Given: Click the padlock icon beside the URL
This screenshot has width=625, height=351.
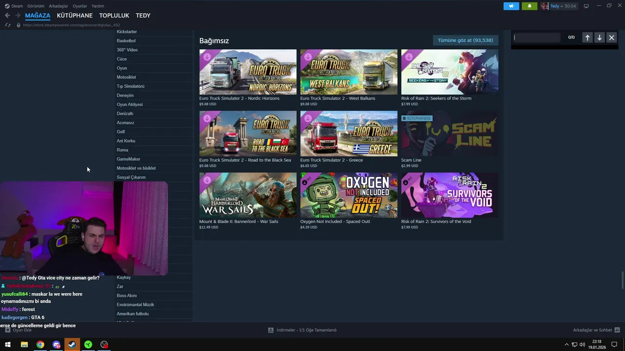Looking at the screenshot, I should coord(19,25).
